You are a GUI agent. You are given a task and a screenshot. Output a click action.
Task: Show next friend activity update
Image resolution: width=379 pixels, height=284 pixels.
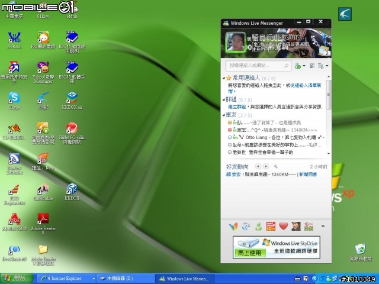coord(266,166)
